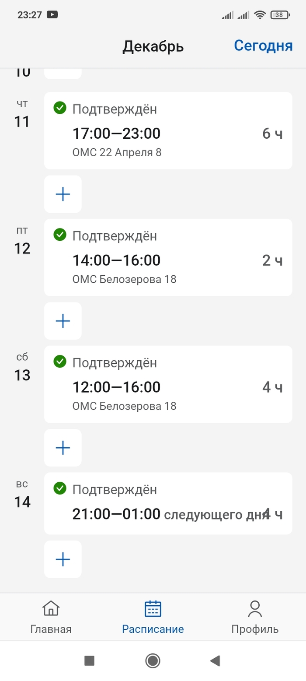
Task: Tap the confirmed checkmark on Sunday's shift
Action: [59, 488]
